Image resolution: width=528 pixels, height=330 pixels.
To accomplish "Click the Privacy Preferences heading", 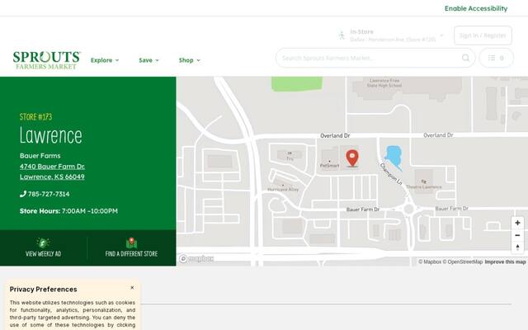I will (x=43, y=290).
